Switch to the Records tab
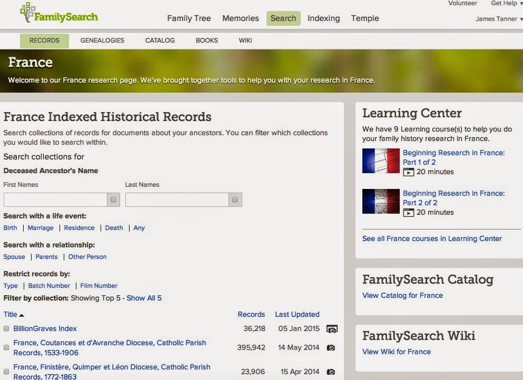Image resolution: width=523 pixels, height=380 pixels. (x=44, y=41)
